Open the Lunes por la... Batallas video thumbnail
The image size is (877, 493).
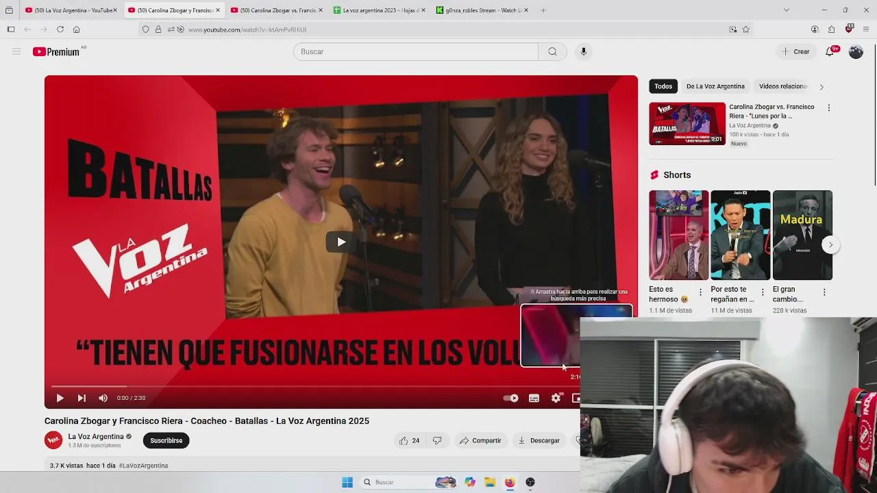click(687, 124)
